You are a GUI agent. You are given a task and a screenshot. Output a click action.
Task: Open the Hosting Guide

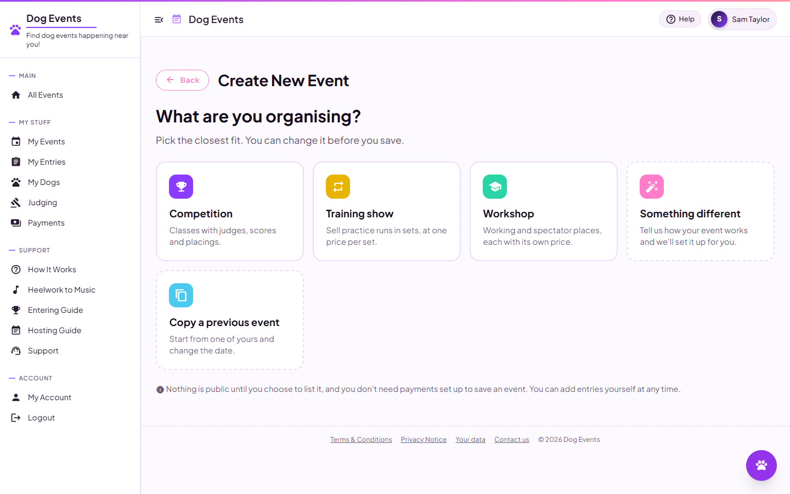coord(54,330)
